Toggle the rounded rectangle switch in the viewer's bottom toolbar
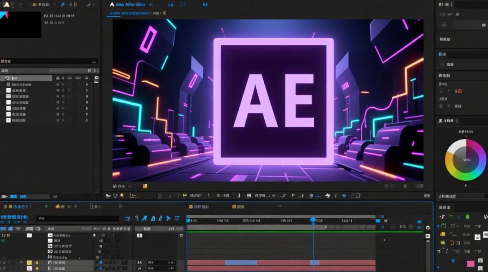The width and height of the screenshot is (488, 272). 356,195
